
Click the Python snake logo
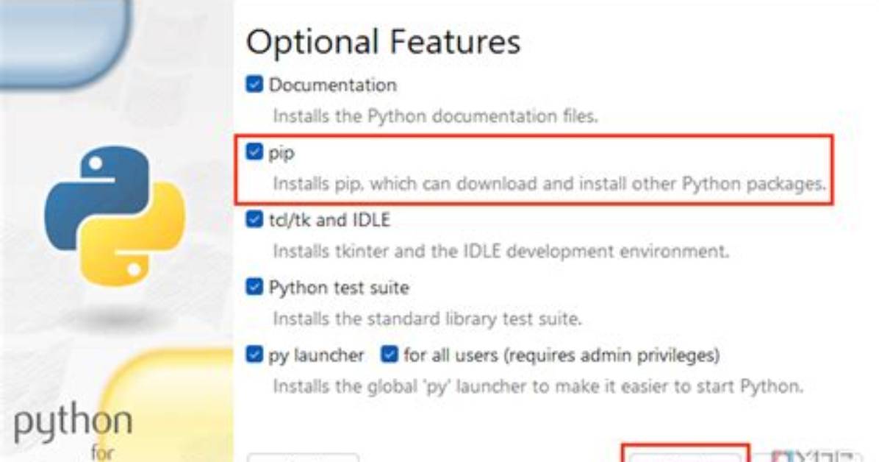click(115, 216)
